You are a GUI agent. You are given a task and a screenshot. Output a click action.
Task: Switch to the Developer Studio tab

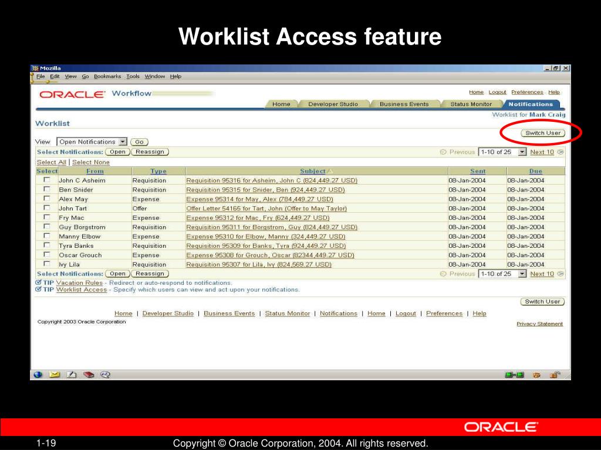tap(333, 104)
